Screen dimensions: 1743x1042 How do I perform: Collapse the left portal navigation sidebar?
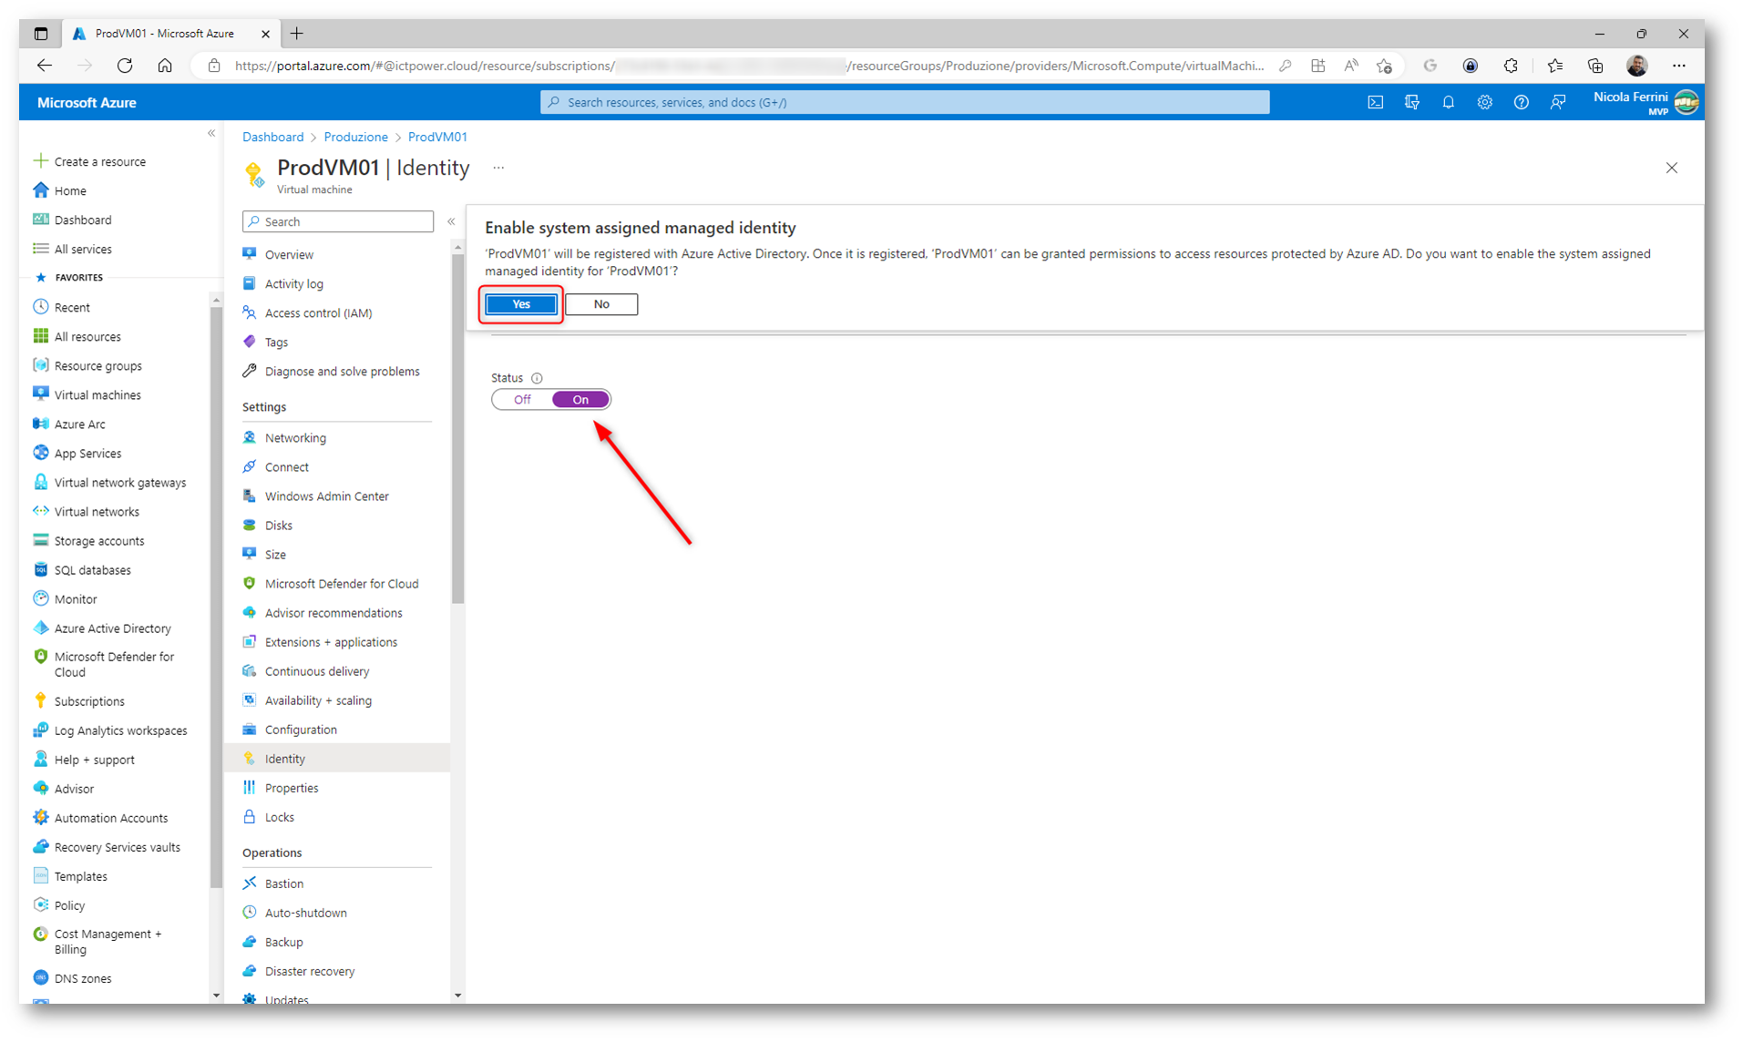211,134
